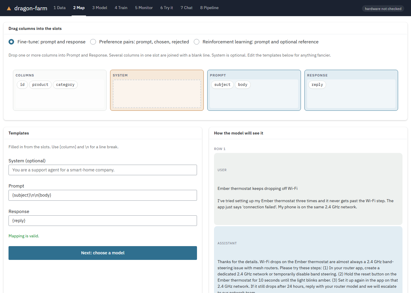Click the empty System drop slot

[x=157, y=94]
